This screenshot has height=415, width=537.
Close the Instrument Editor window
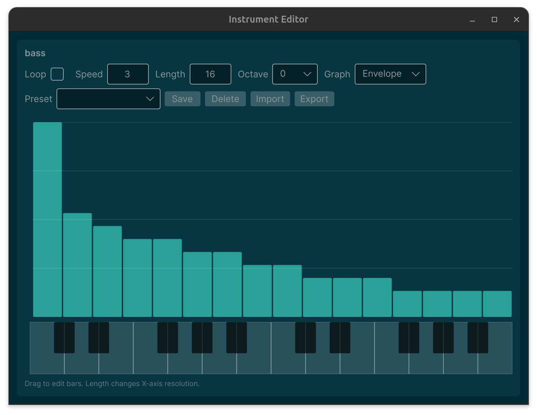click(x=516, y=20)
